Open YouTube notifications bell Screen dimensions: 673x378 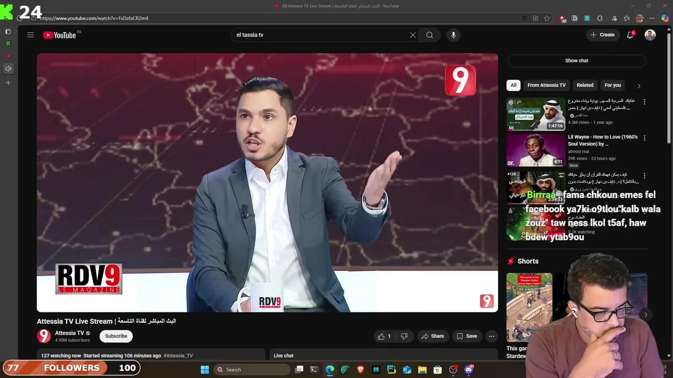(630, 35)
